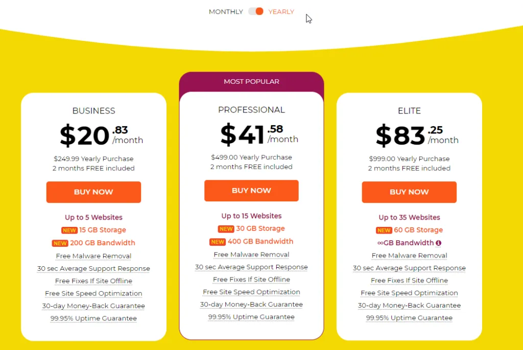Toggle the Monthly/Yearly billing switch
This screenshot has width=523, height=350.
pos(256,12)
